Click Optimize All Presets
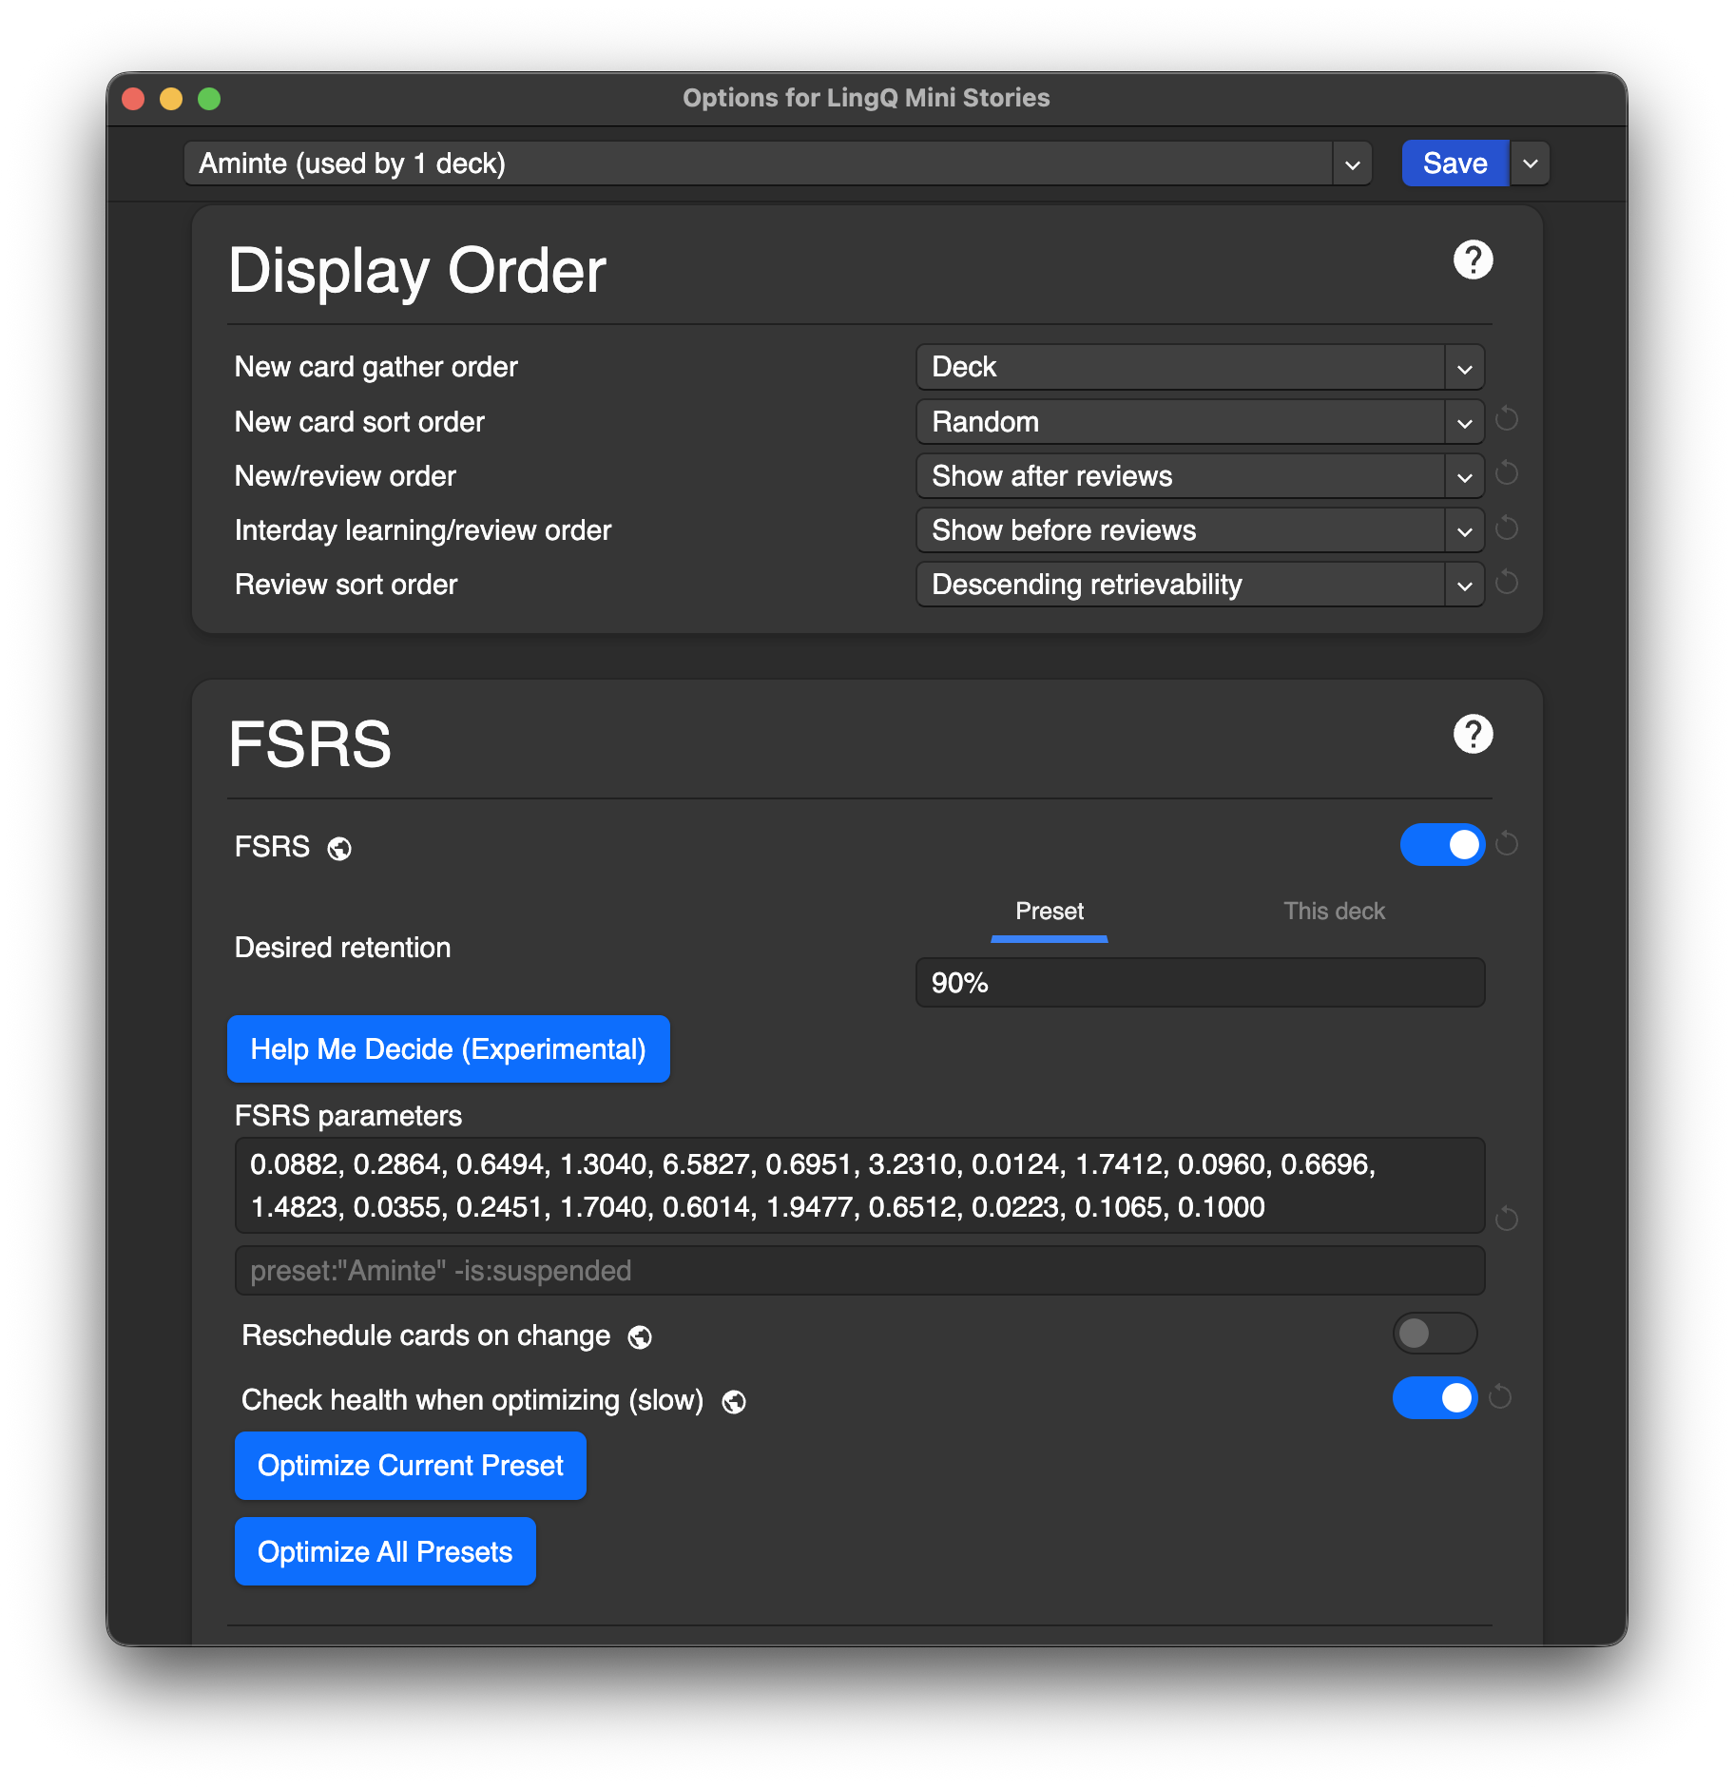1734x1787 pixels. (385, 1552)
